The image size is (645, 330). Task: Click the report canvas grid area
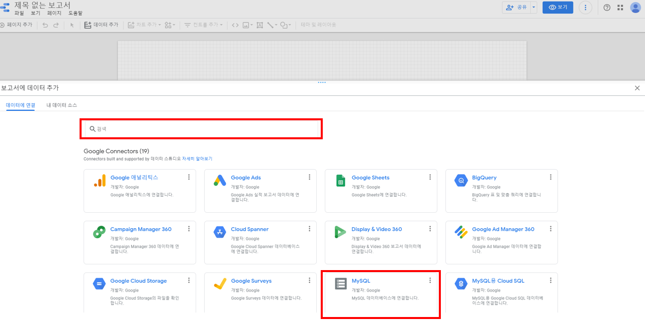(x=322, y=60)
